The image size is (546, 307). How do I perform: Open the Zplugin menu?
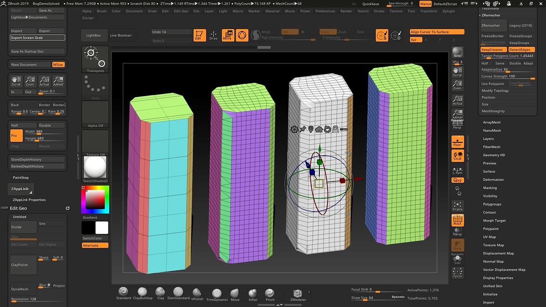tap(449, 11)
